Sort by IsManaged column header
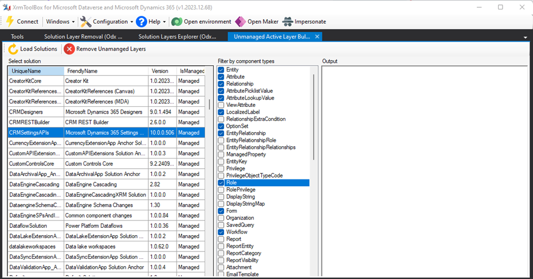 point(191,71)
